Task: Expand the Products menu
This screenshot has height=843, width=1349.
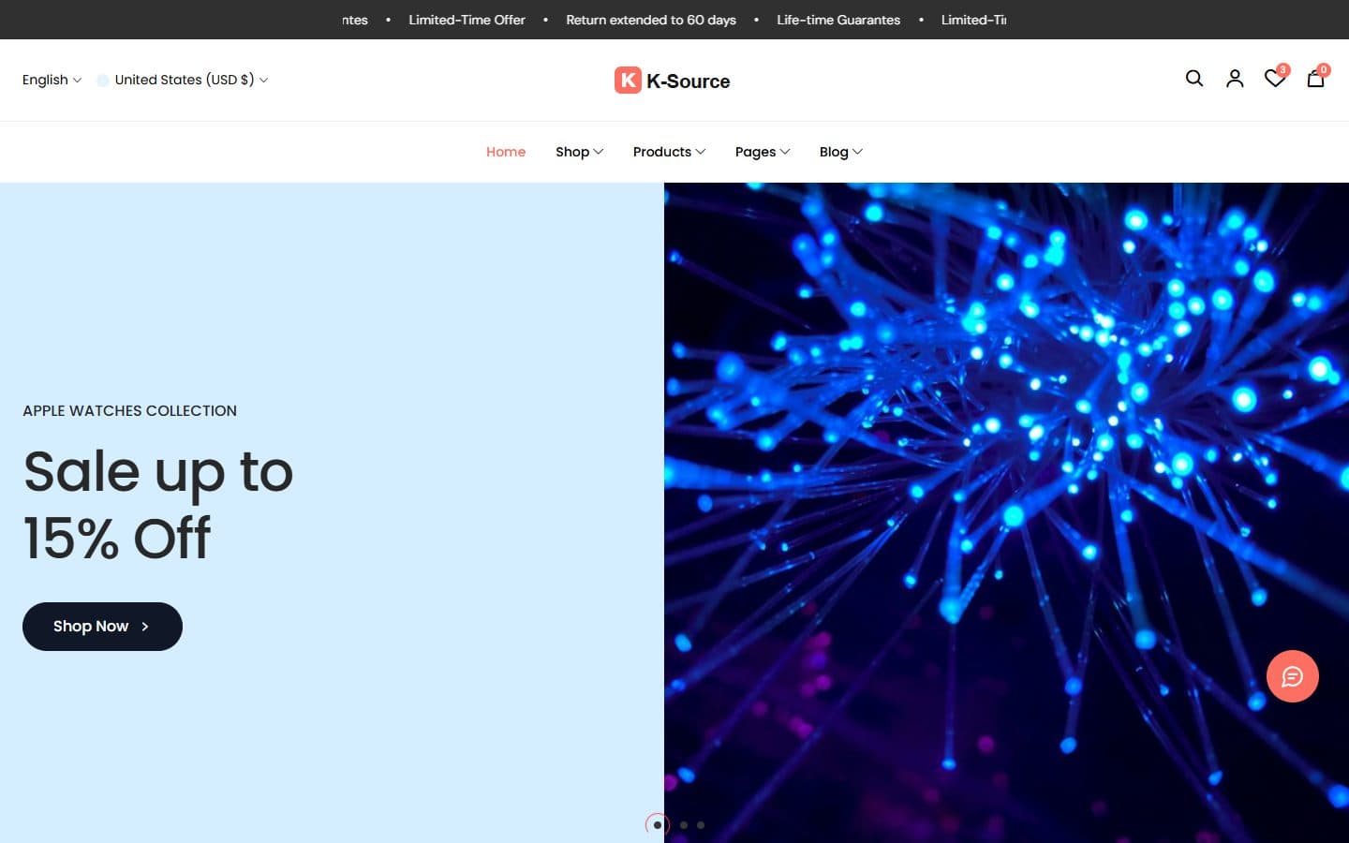Action: pos(669,152)
